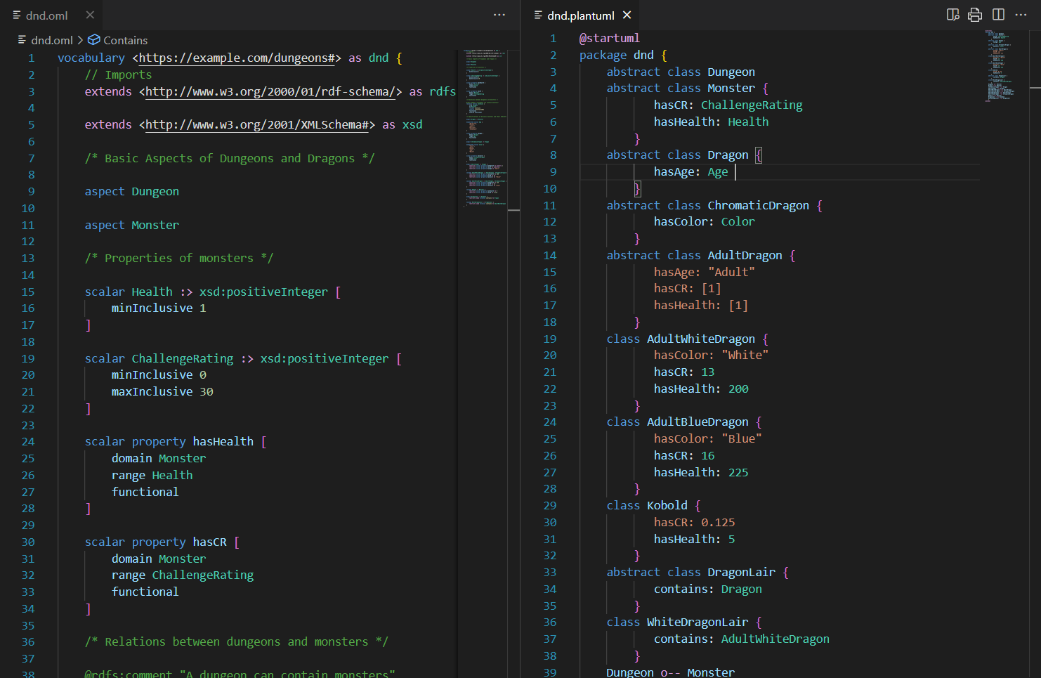Viewport: 1041px width, 678px height.
Task: Click 'functional' under range Health
Action: point(145,492)
